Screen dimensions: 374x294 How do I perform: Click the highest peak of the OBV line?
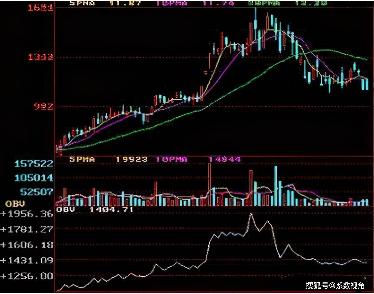click(x=251, y=215)
